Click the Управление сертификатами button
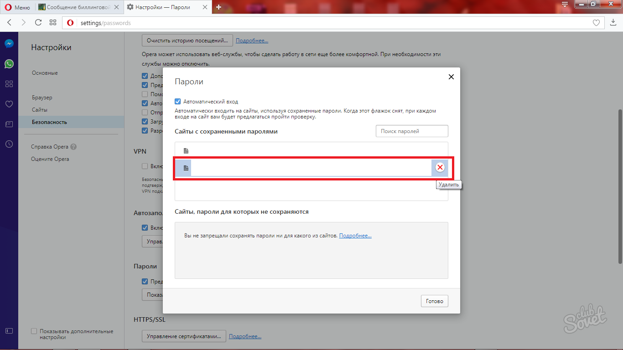 click(184, 336)
